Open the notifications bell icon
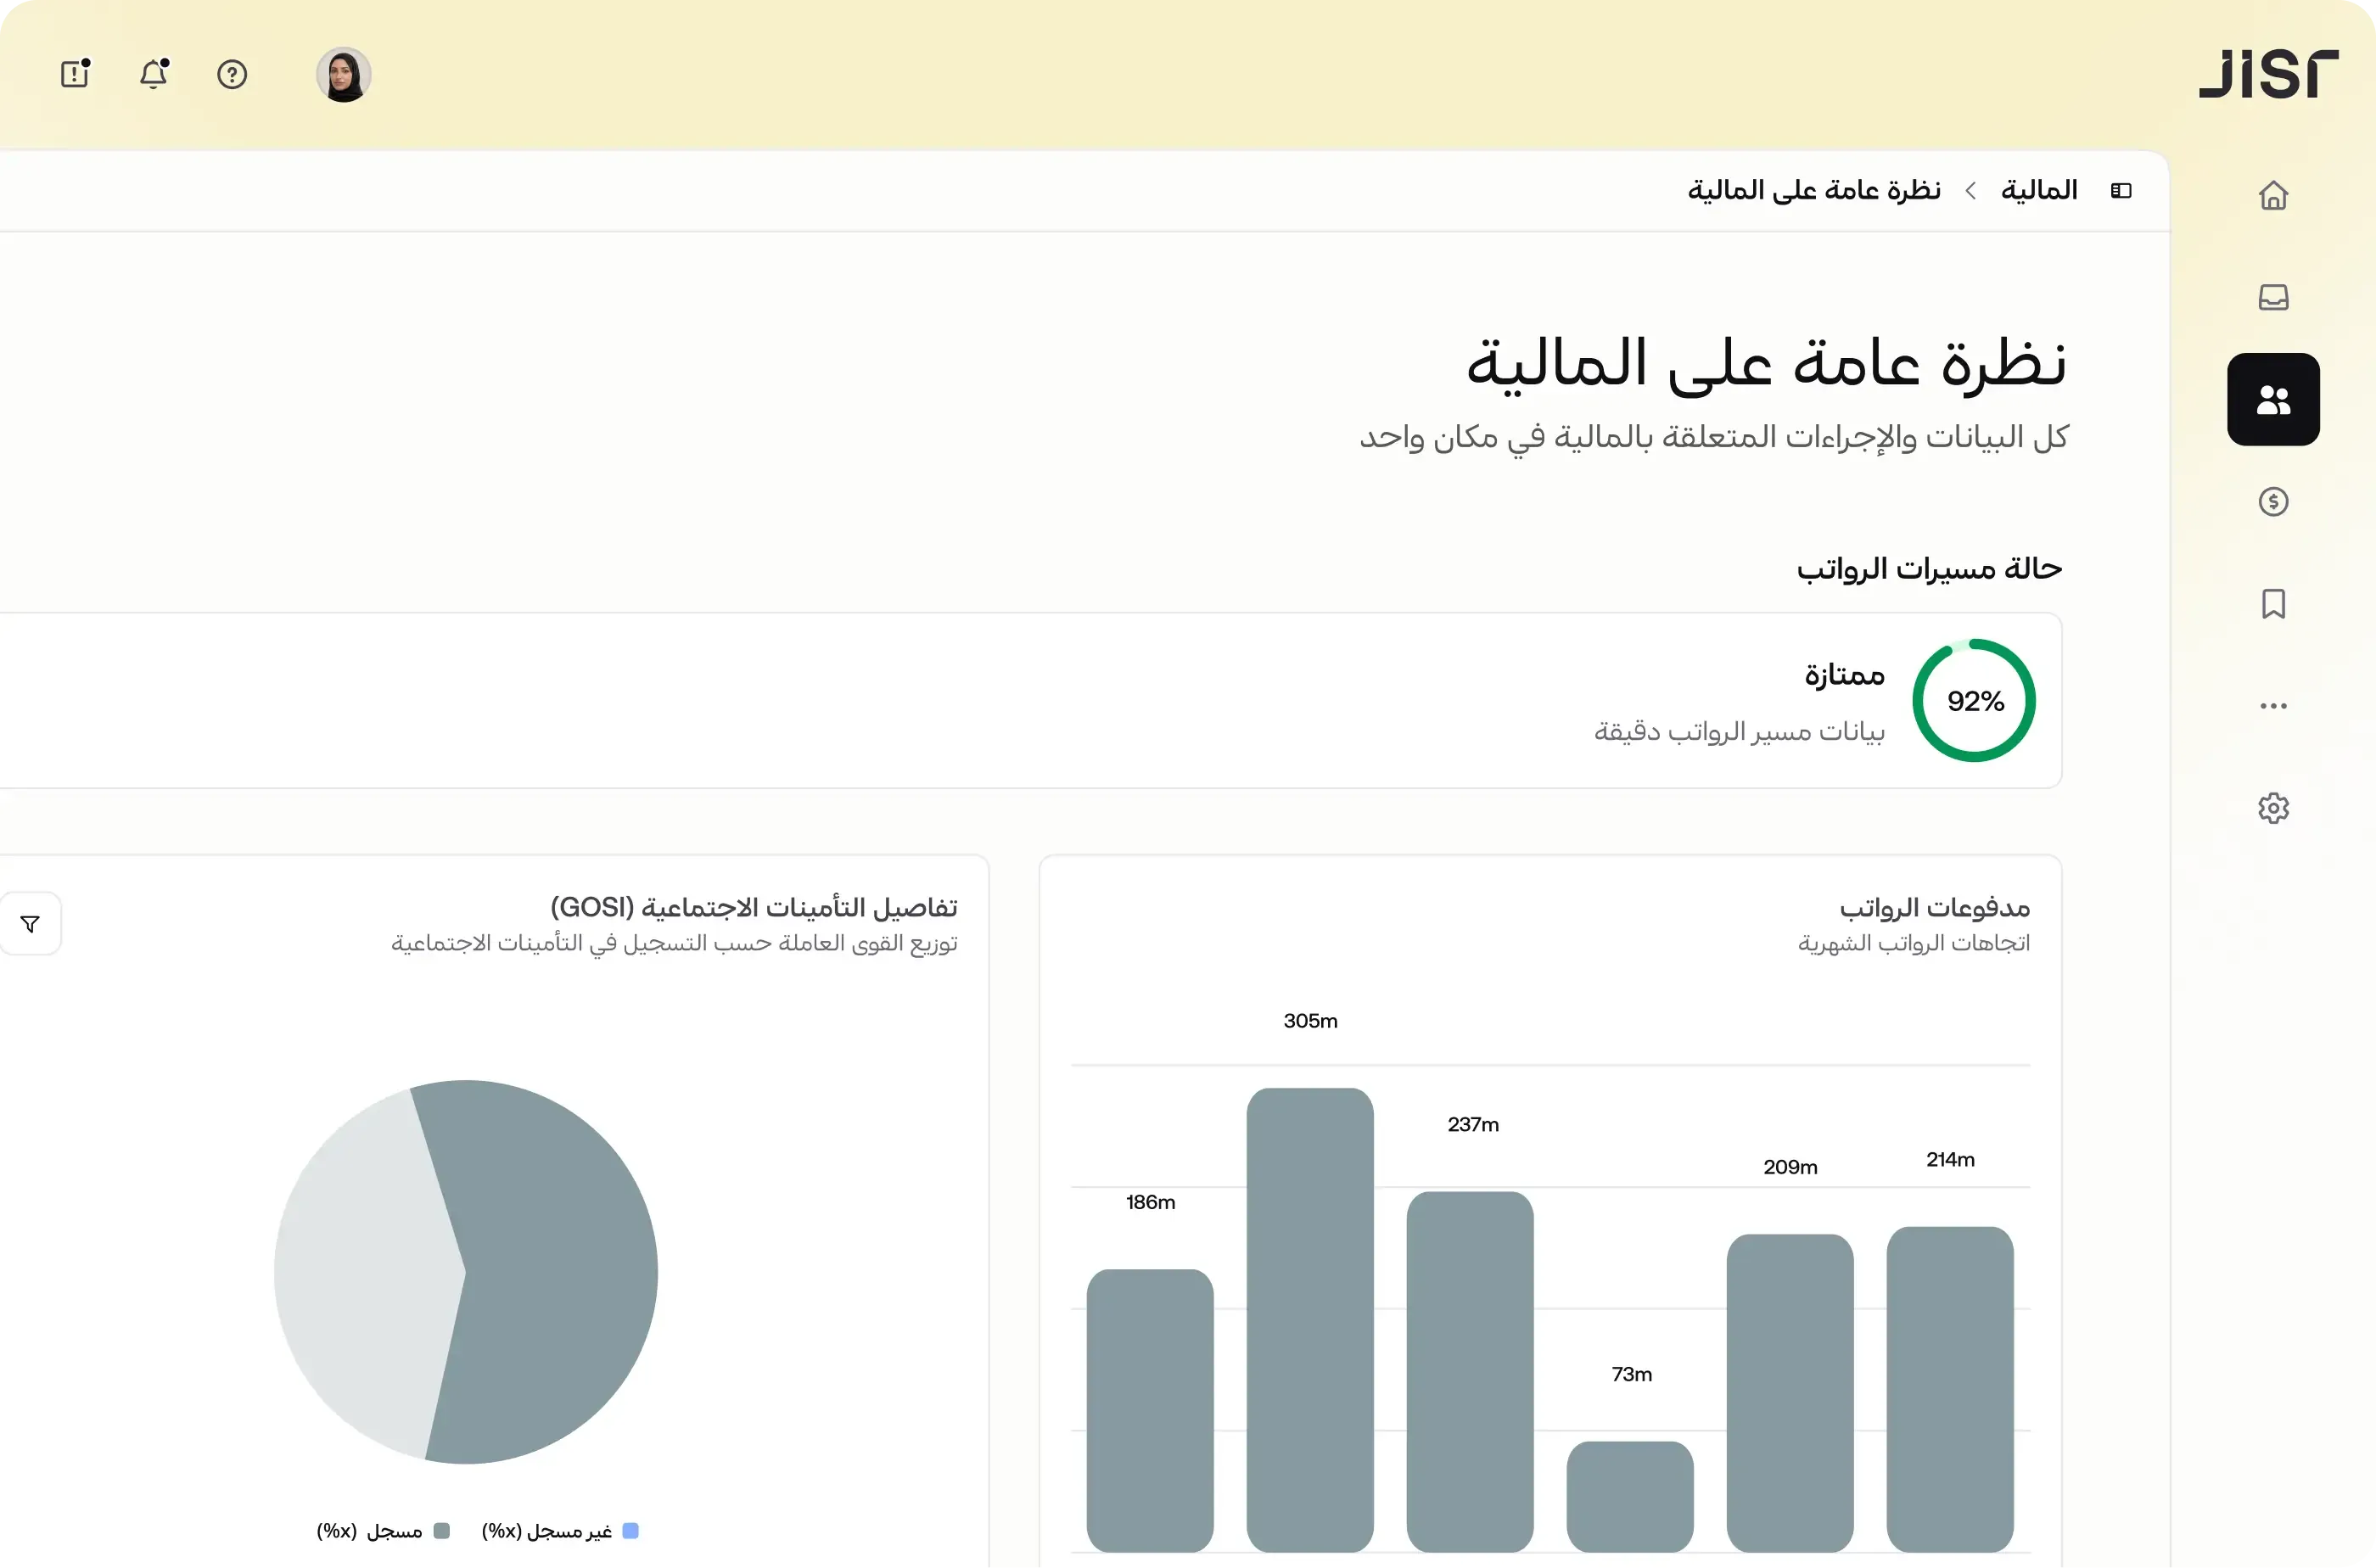This screenshot has width=2376, height=1568. (x=154, y=74)
